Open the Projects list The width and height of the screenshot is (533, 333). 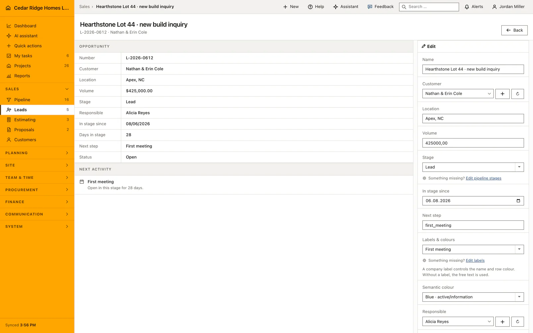coord(37,66)
